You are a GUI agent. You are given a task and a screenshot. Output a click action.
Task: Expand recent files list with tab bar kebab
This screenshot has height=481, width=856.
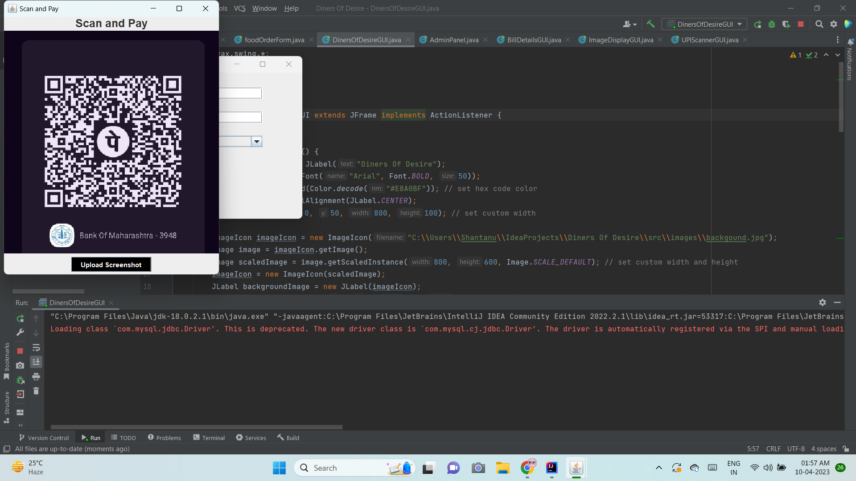point(837,40)
